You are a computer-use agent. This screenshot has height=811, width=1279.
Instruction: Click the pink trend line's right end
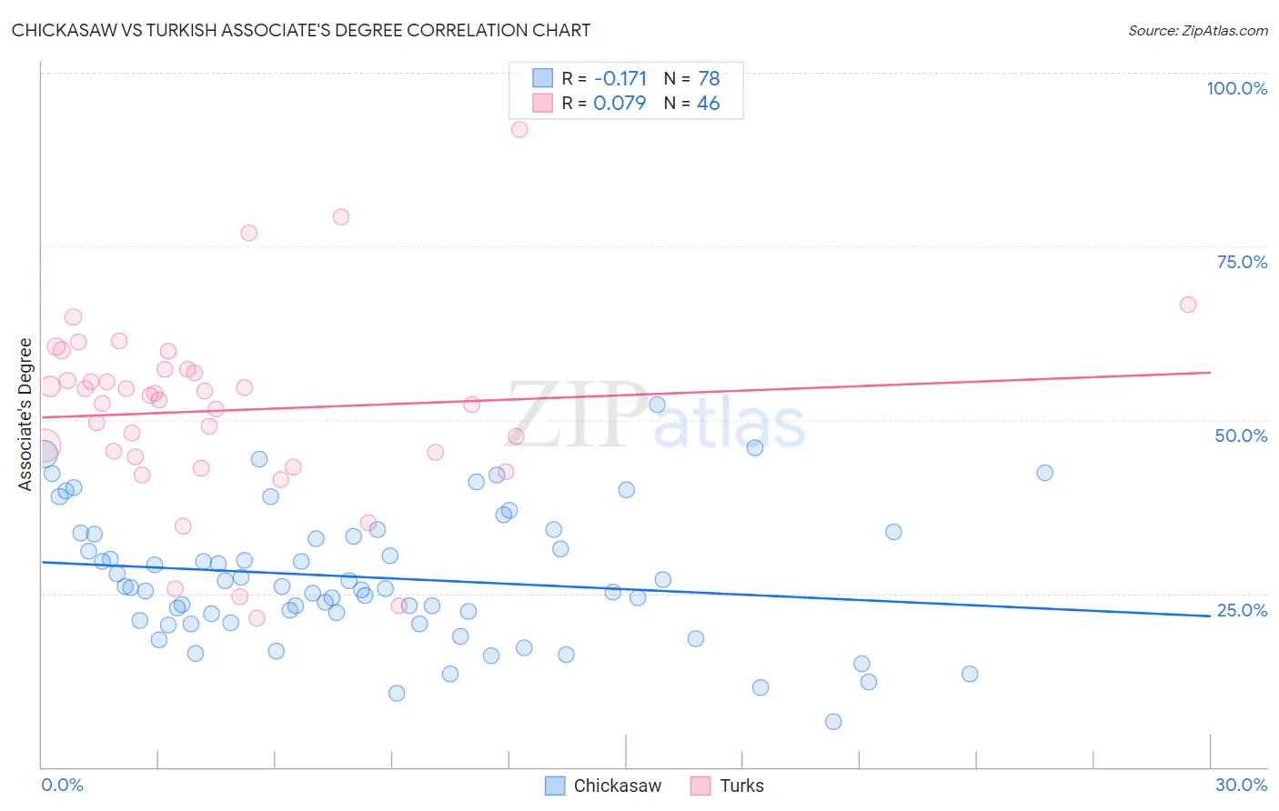pos(1210,372)
